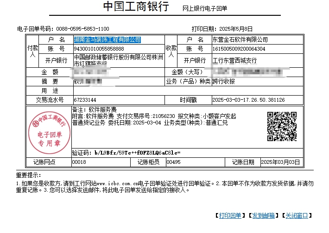The width and height of the screenshot is (329, 233).
Task: Click the www.icbc.com.cn text in the notice
Action: pos(118,184)
